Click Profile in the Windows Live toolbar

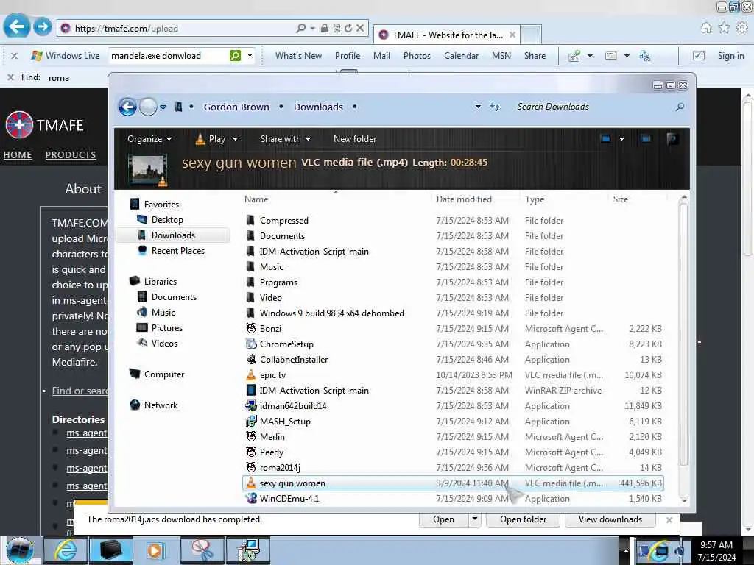(348, 56)
